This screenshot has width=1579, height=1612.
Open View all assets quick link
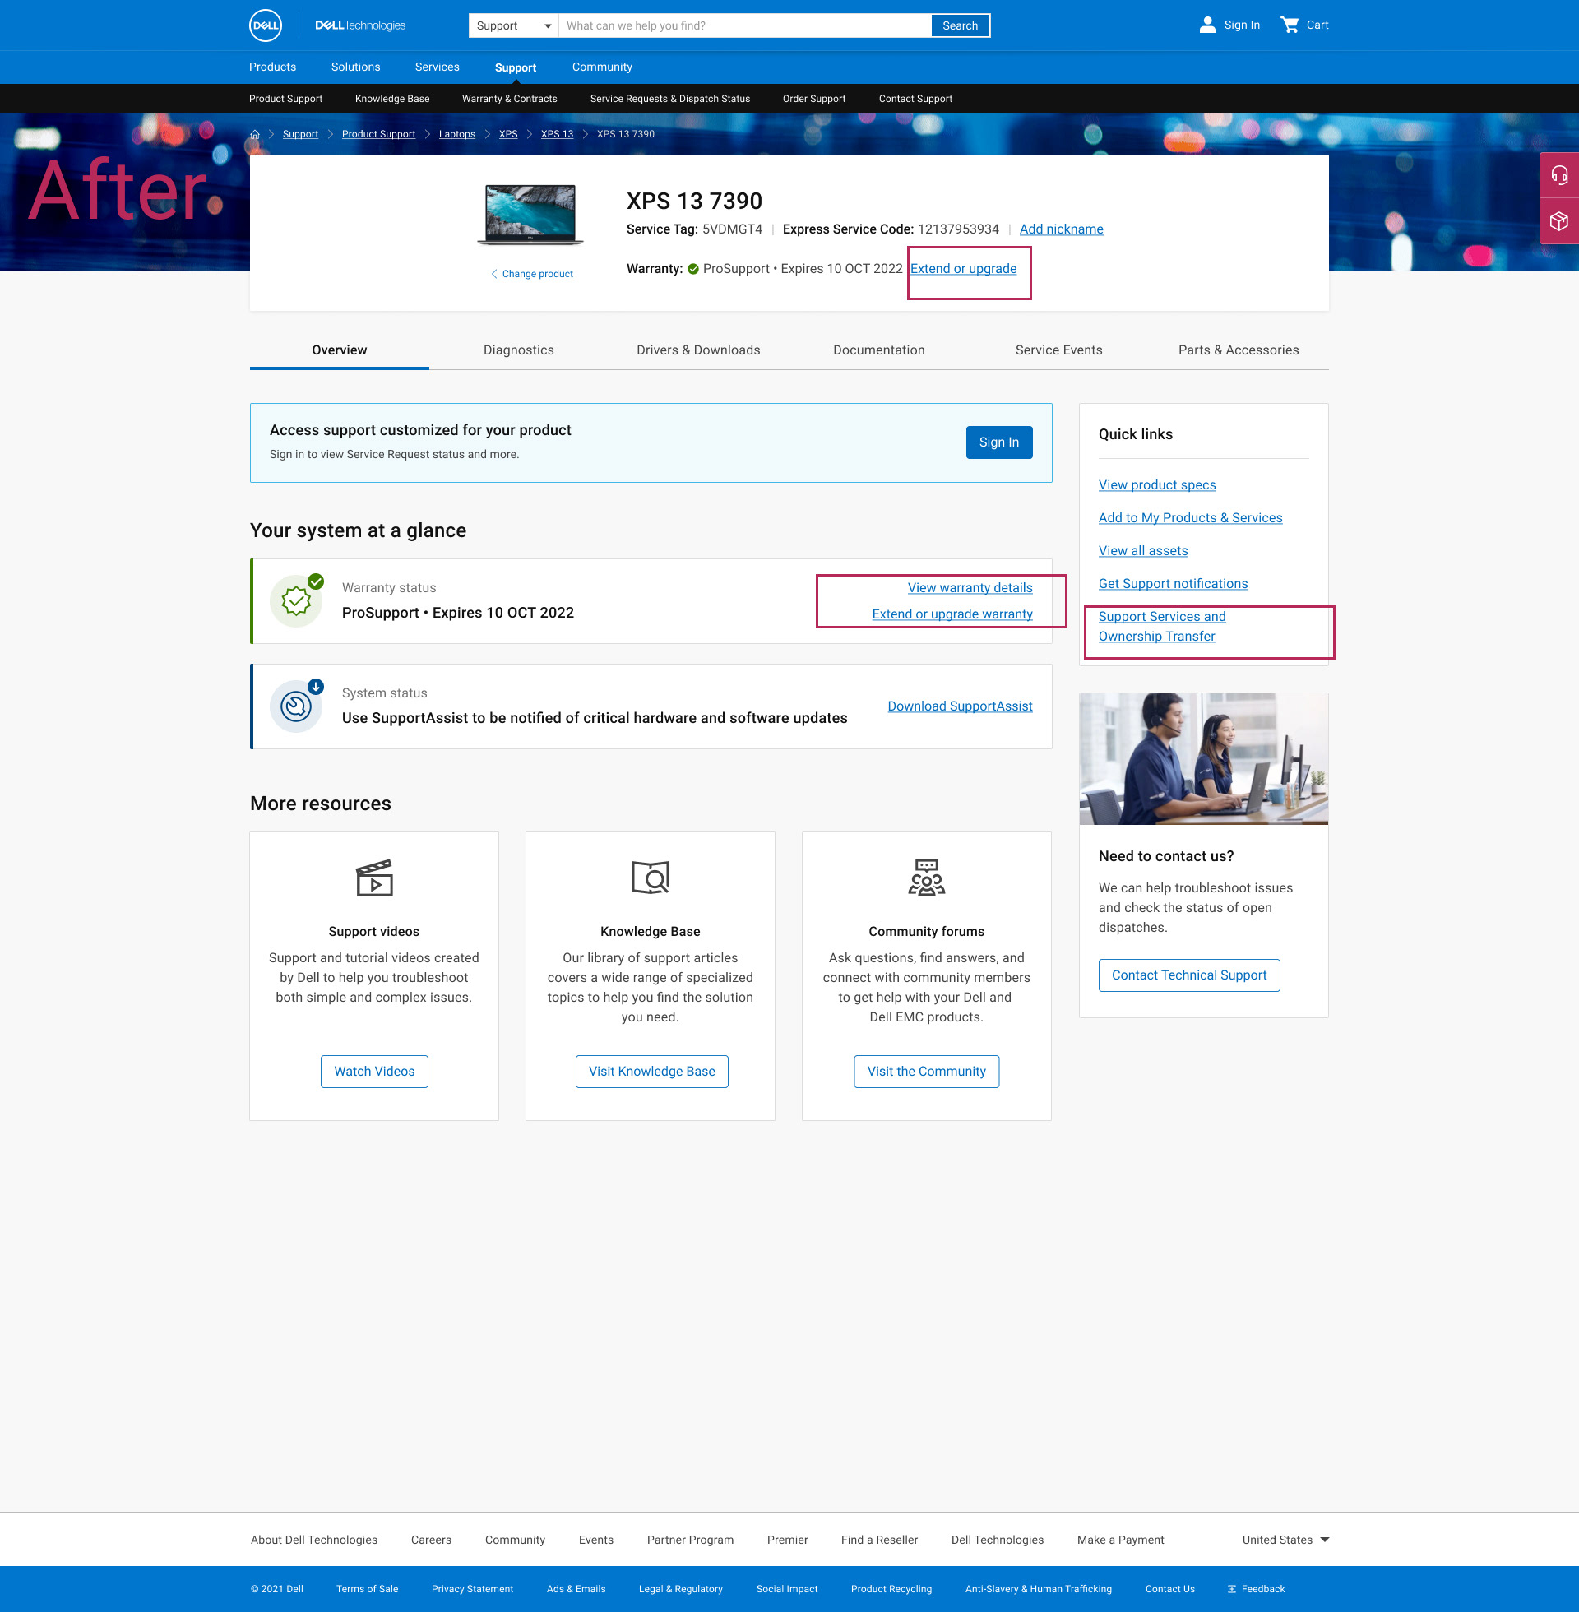(x=1144, y=550)
